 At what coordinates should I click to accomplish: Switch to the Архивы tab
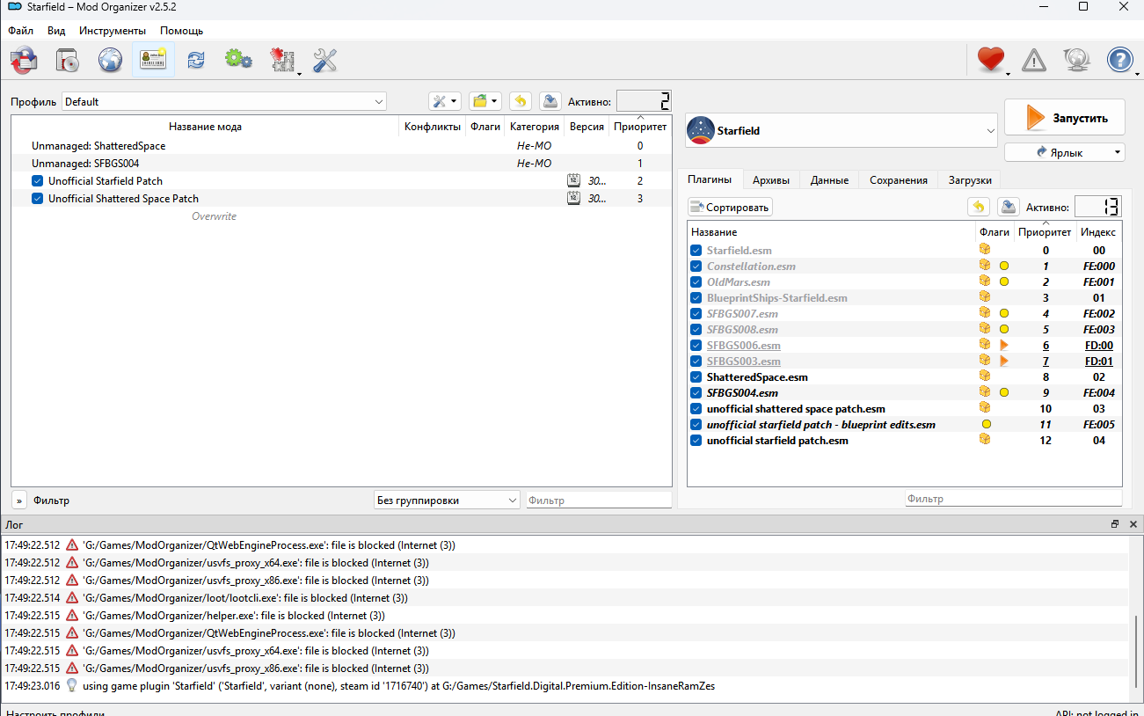(771, 179)
